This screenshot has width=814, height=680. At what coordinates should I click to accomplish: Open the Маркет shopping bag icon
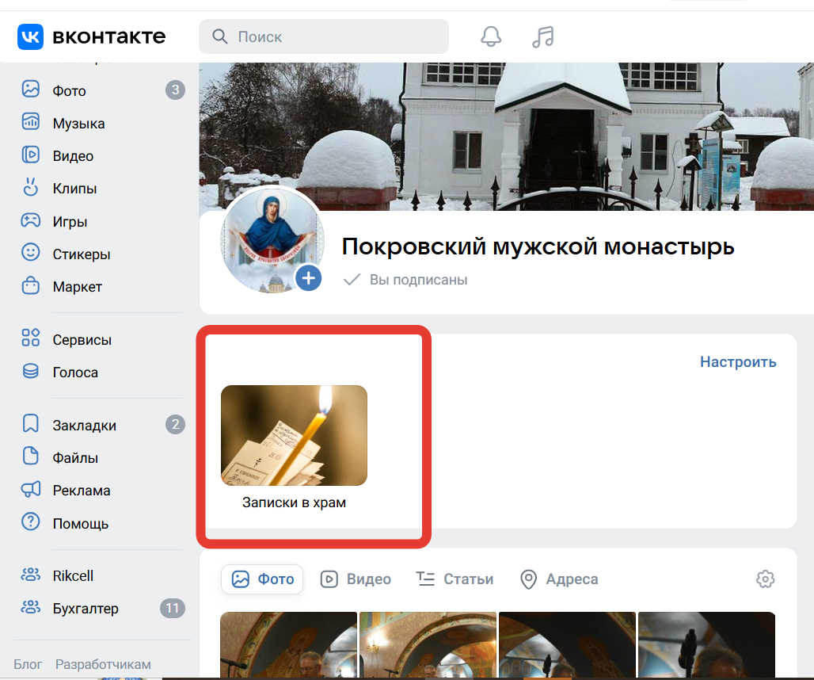coord(31,286)
